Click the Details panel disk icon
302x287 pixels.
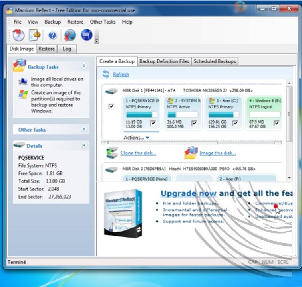(19, 145)
